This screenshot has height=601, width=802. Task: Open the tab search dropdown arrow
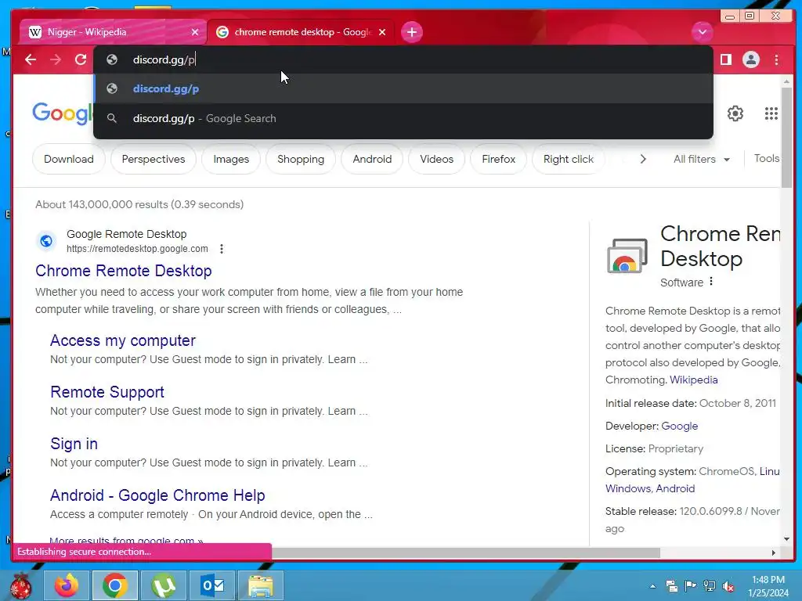pyautogui.click(x=703, y=32)
